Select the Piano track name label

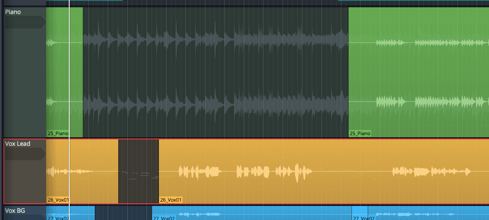point(13,12)
